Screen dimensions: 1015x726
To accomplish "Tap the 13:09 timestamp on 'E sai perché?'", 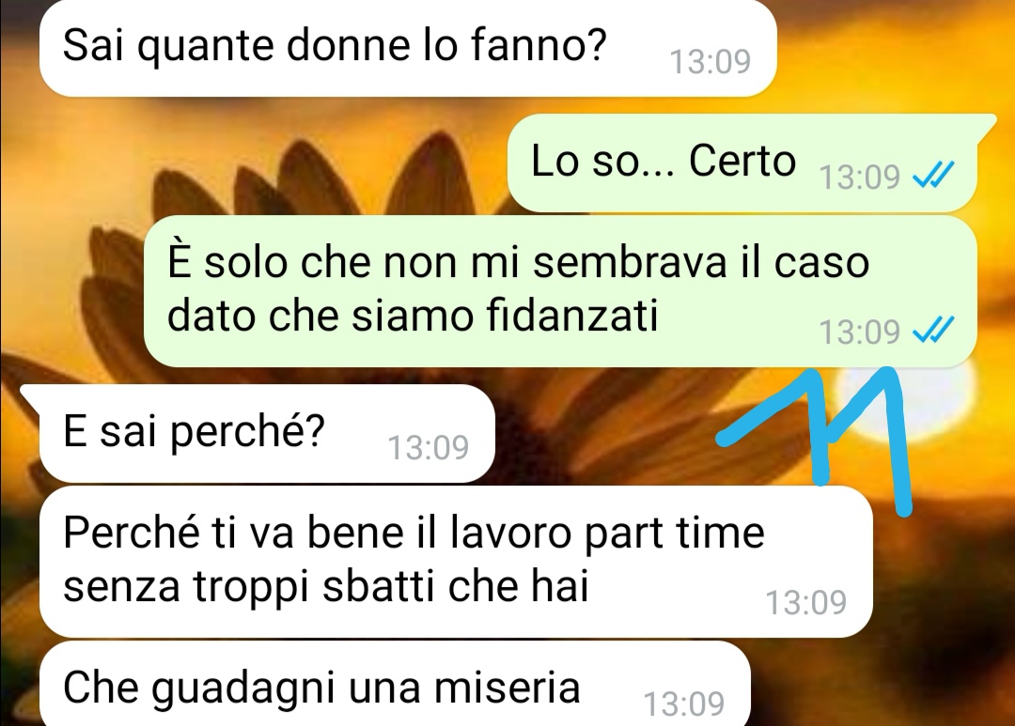I will click(428, 447).
